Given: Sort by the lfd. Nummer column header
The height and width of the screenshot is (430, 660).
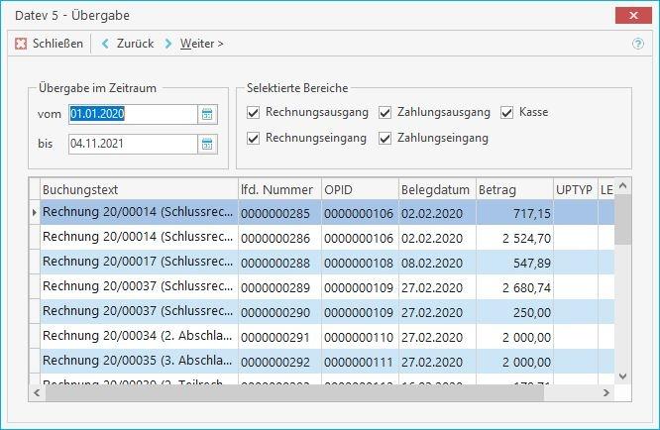Looking at the screenshot, I should (279, 190).
